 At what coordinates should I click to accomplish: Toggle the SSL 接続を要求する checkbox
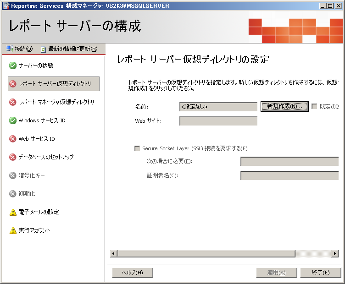pos(137,148)
